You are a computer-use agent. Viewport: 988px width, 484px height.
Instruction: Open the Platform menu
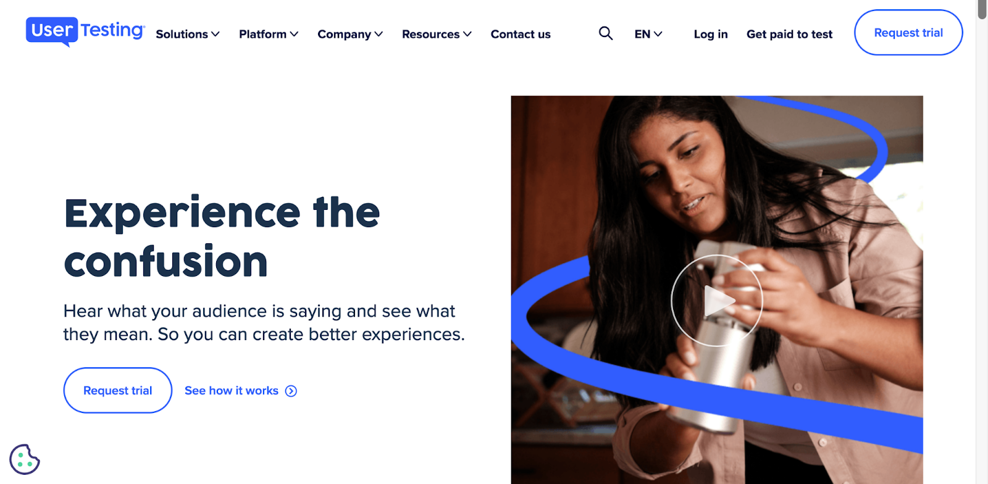[x=269, y=34]
